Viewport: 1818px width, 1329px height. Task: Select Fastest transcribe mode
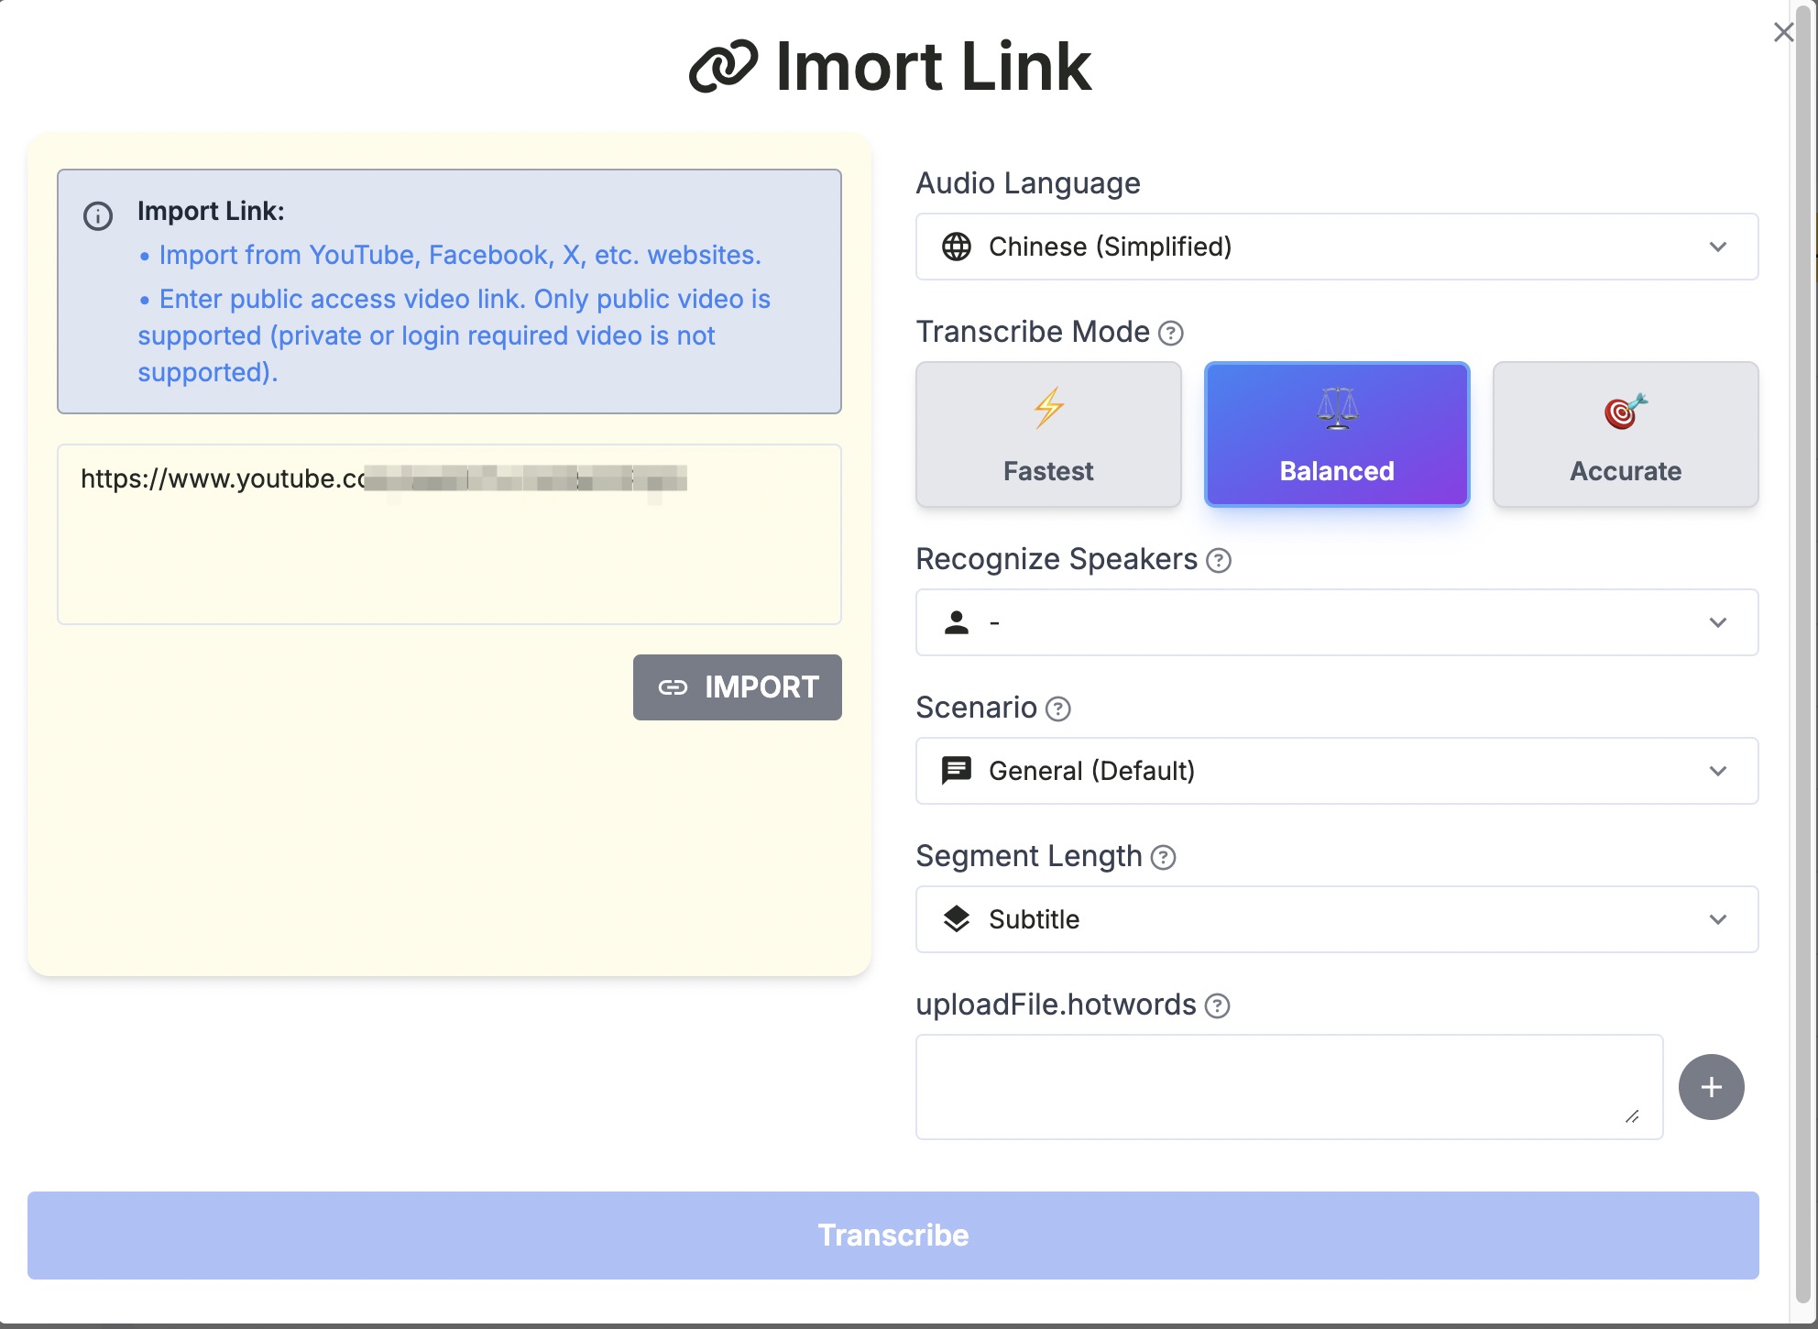[x=1048, y=434]
